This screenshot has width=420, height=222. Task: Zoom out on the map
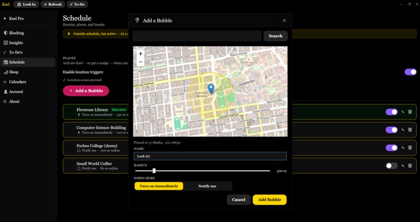140,62
